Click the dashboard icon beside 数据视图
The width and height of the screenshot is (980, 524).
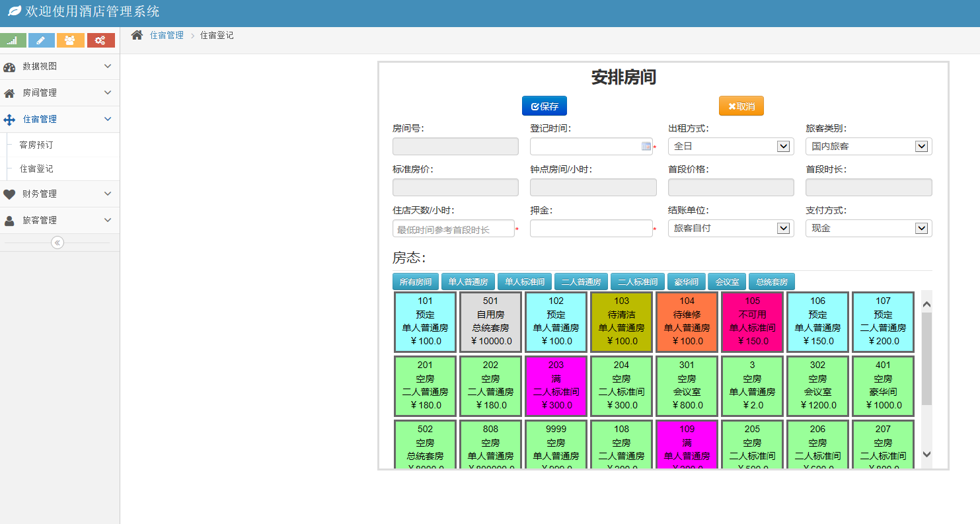pyautogui.click(x=9, y=67)
